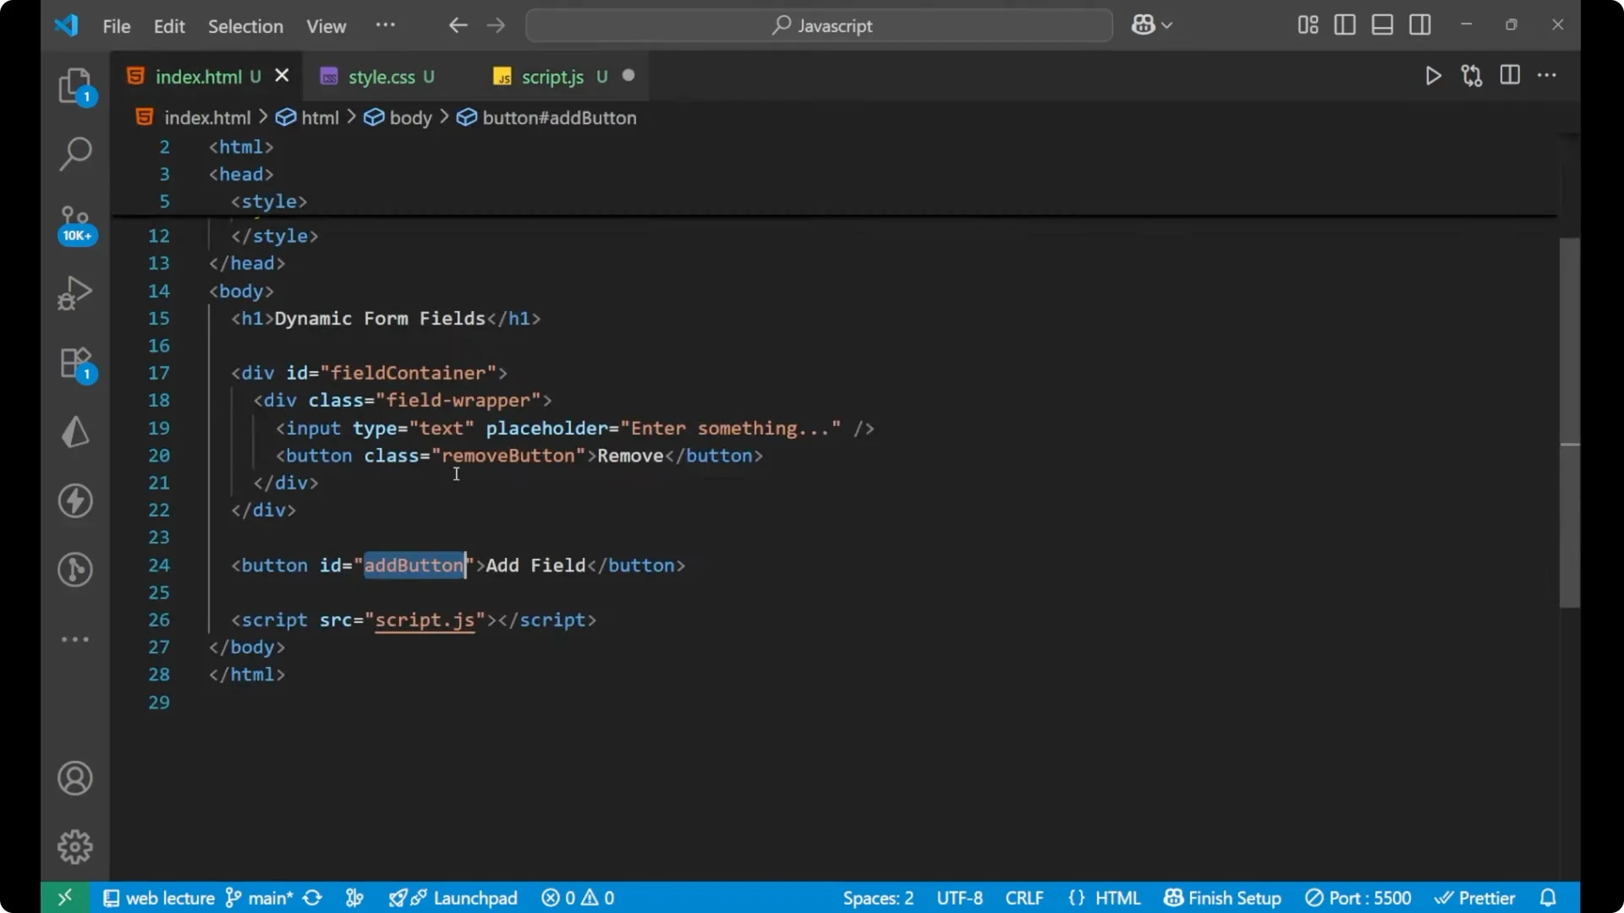Open the Accounts icon in the activity bar
The image size is (1624, 913).
75,778
